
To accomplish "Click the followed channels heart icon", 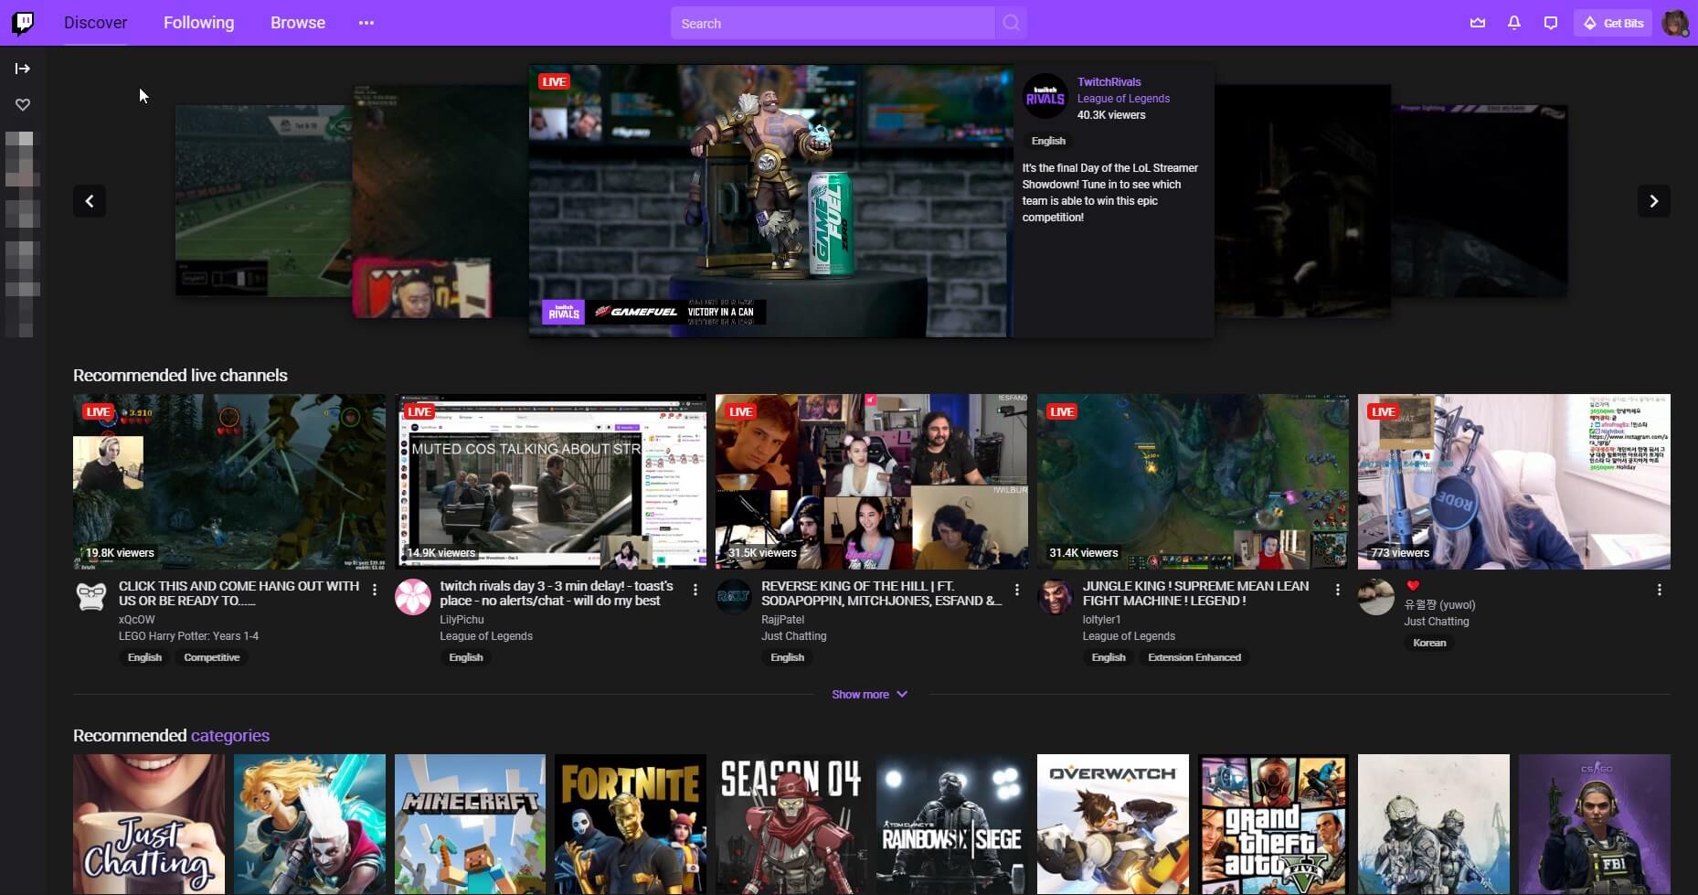I will coord(22,104).
